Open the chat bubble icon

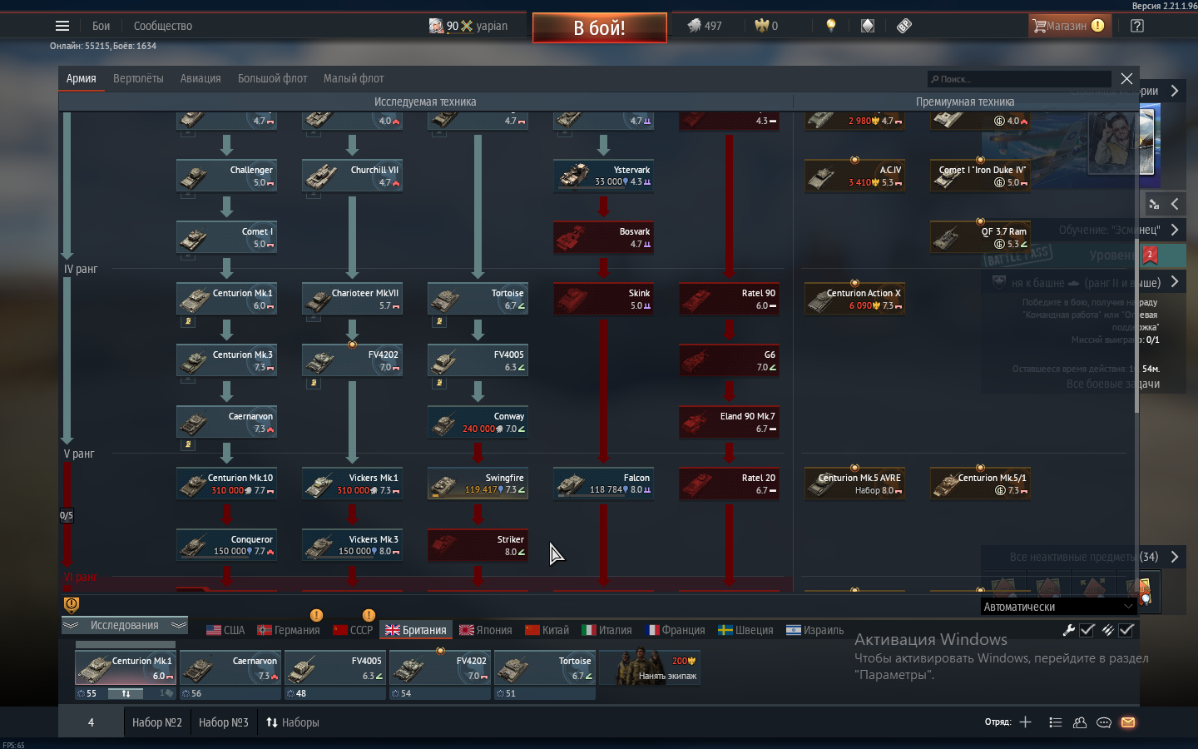(x=1104, y=722)
